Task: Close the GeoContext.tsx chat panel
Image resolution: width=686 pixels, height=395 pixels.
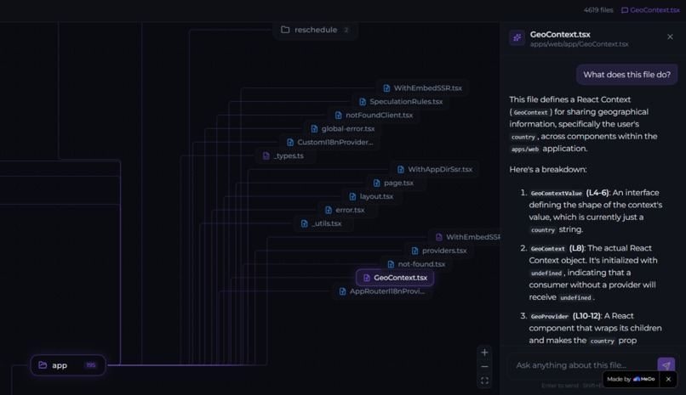Action: 670,37
